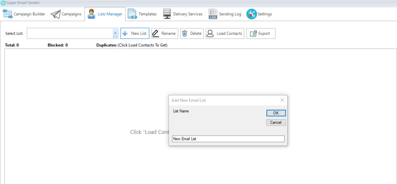Image resolution: width=397 pixels, height=184 pixels.
Task: Click the trash can Delete icon
Action: point(185,33)
